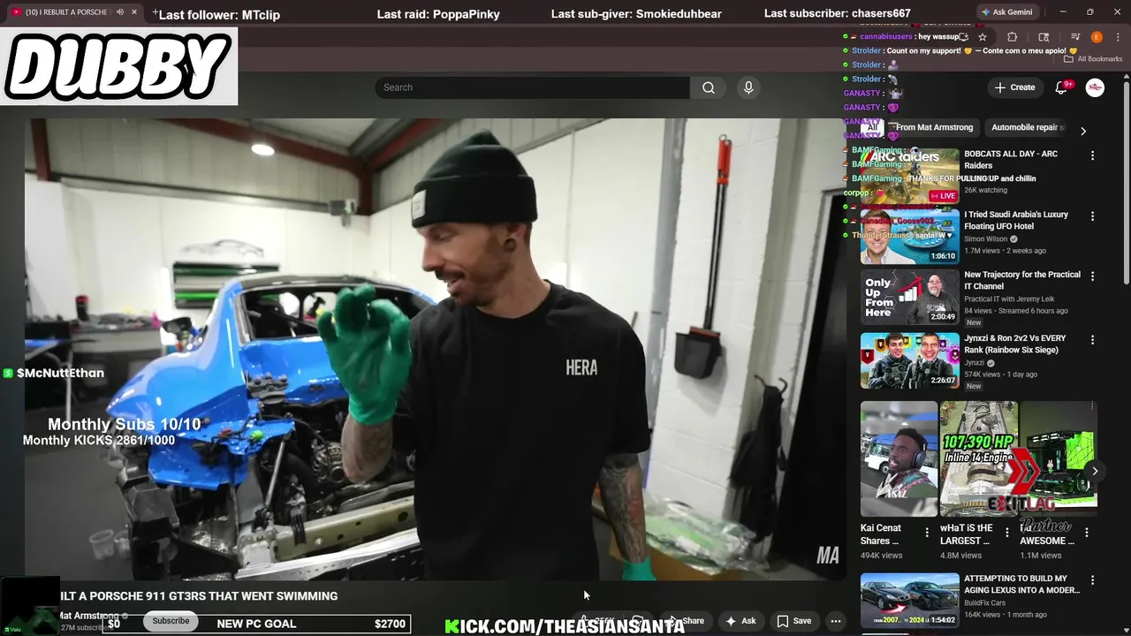Open the Chrome search tabs icon
The height and width of the screenshot is (636, 1131).
tap(1044, 37)
